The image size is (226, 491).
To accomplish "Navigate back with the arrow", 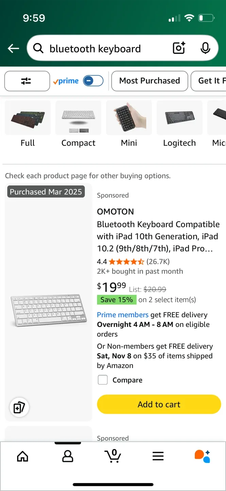I will point(13,48).
